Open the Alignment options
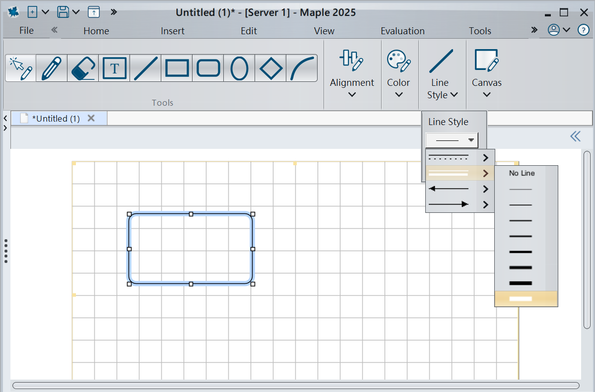Image resolution: width=595 pixels, height=392 pixels. click(352, 73)
